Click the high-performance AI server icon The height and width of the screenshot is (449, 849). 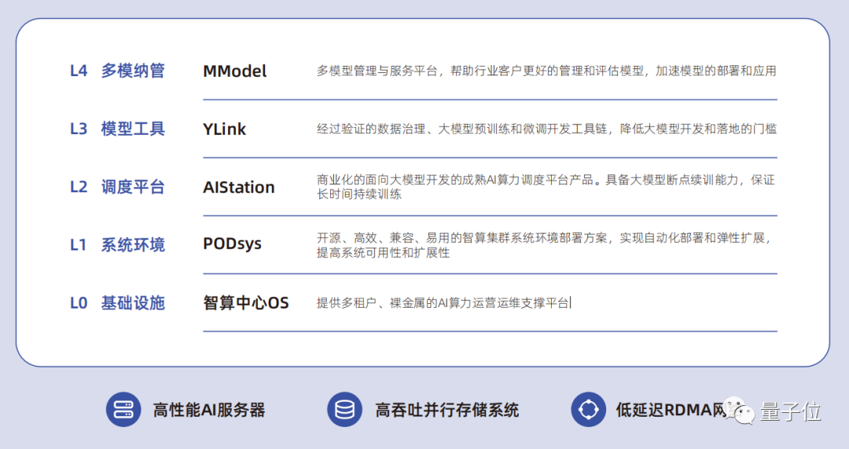tap(123, 409)
